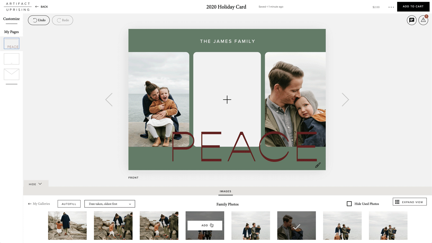Click the Family Photos gallery title
The height and width of the screenshot is (243, 432).
[228, 204]
